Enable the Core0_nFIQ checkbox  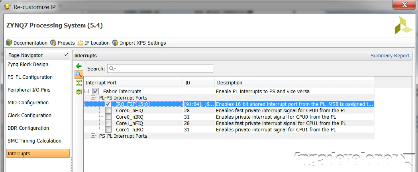click(x=108, y=111)
